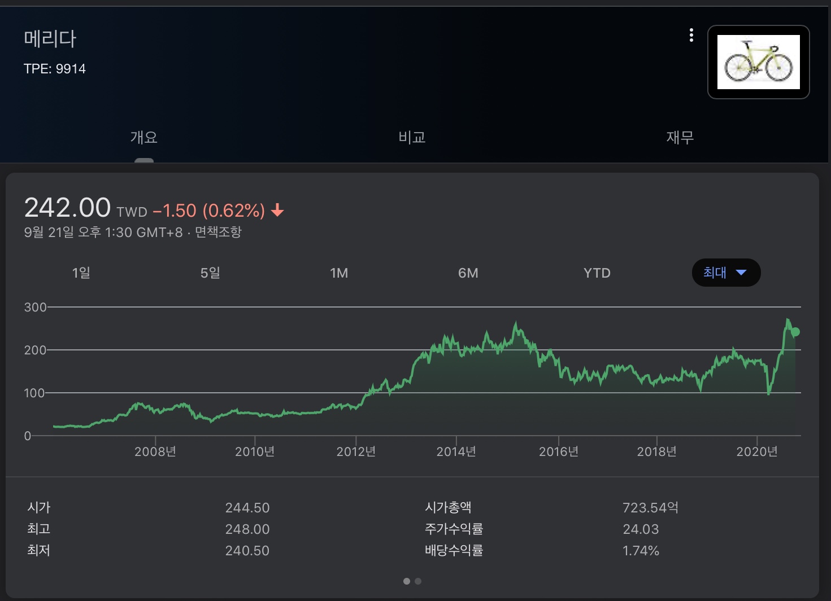
Task: Open the three-dot overflow menu
Action: (691, 35)
